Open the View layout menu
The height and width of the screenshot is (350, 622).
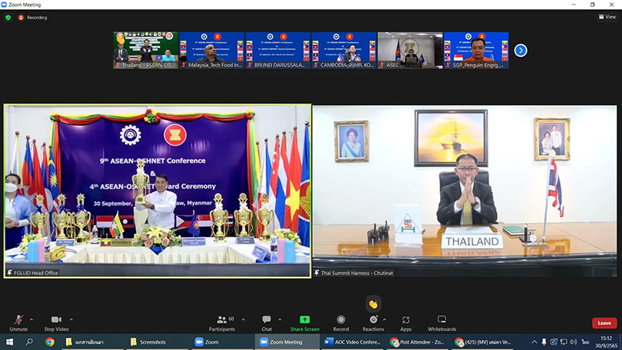pos(606,16)
